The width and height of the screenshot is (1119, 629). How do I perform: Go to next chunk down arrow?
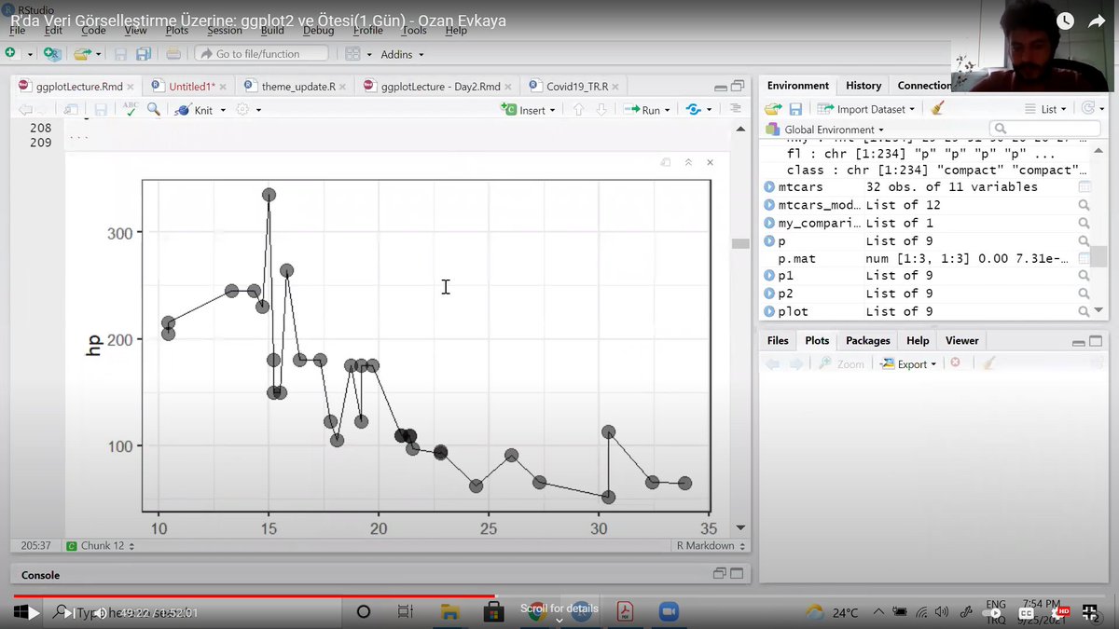click(x=601, y=109)
